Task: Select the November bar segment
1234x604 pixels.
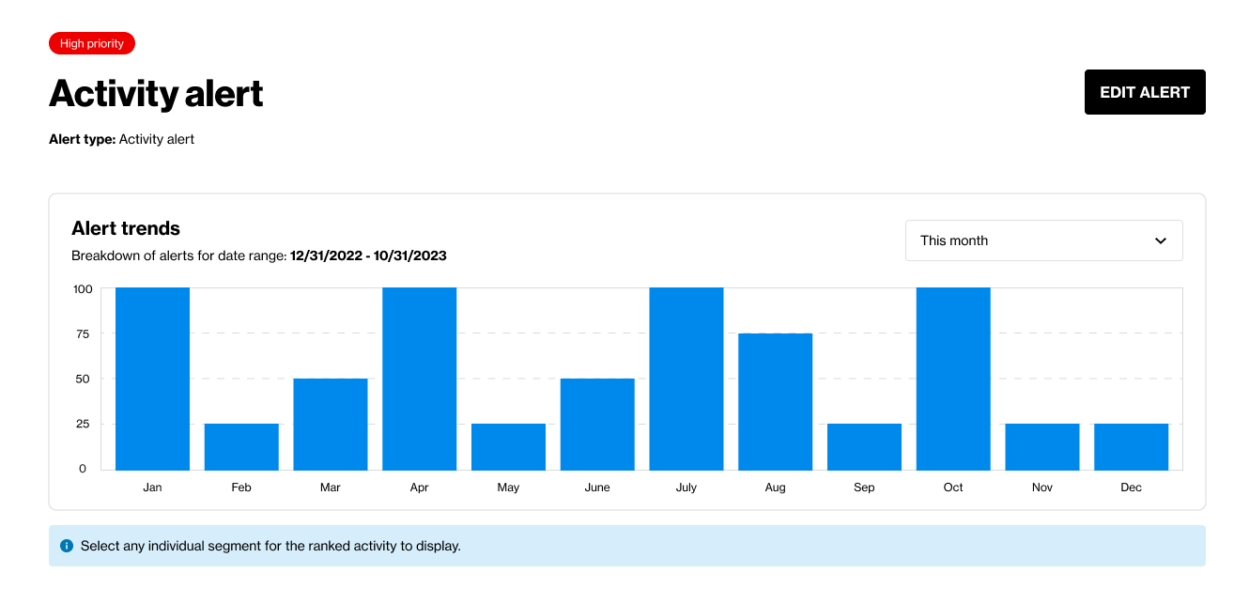Action: tap(1041, 446)
